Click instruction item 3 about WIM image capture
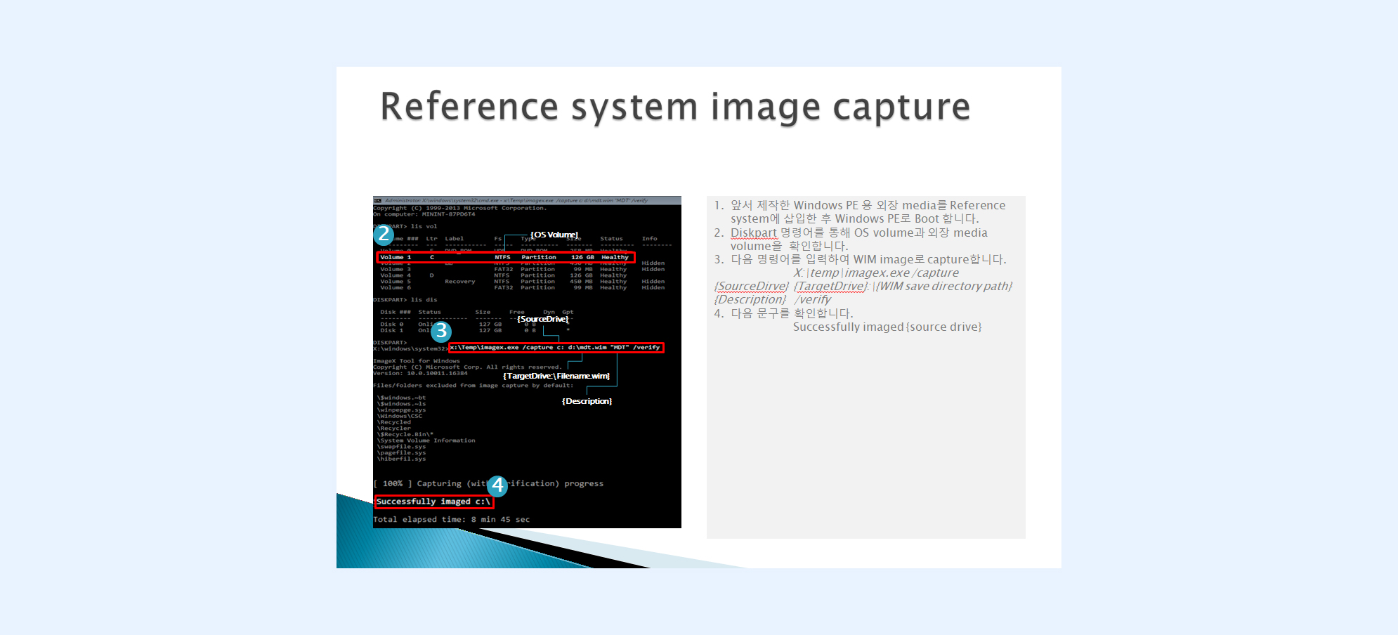The height and width of the screenshot is (635, 1398). click(x=861, y=260)
